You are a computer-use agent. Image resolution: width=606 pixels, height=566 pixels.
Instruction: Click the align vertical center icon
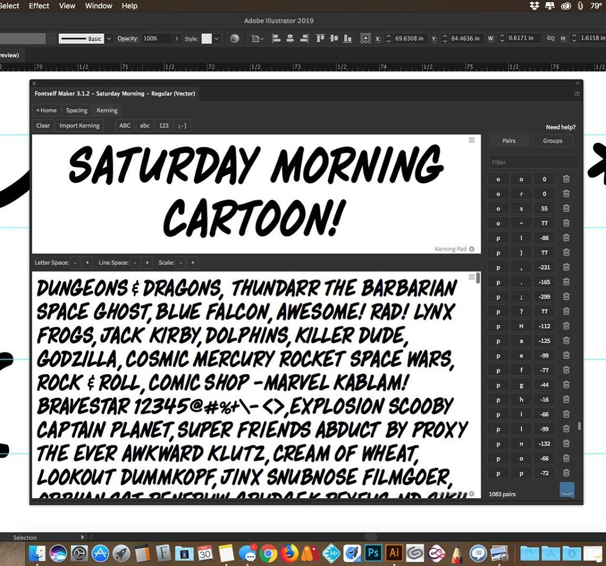pyautogui.click(x=334, y=38)
